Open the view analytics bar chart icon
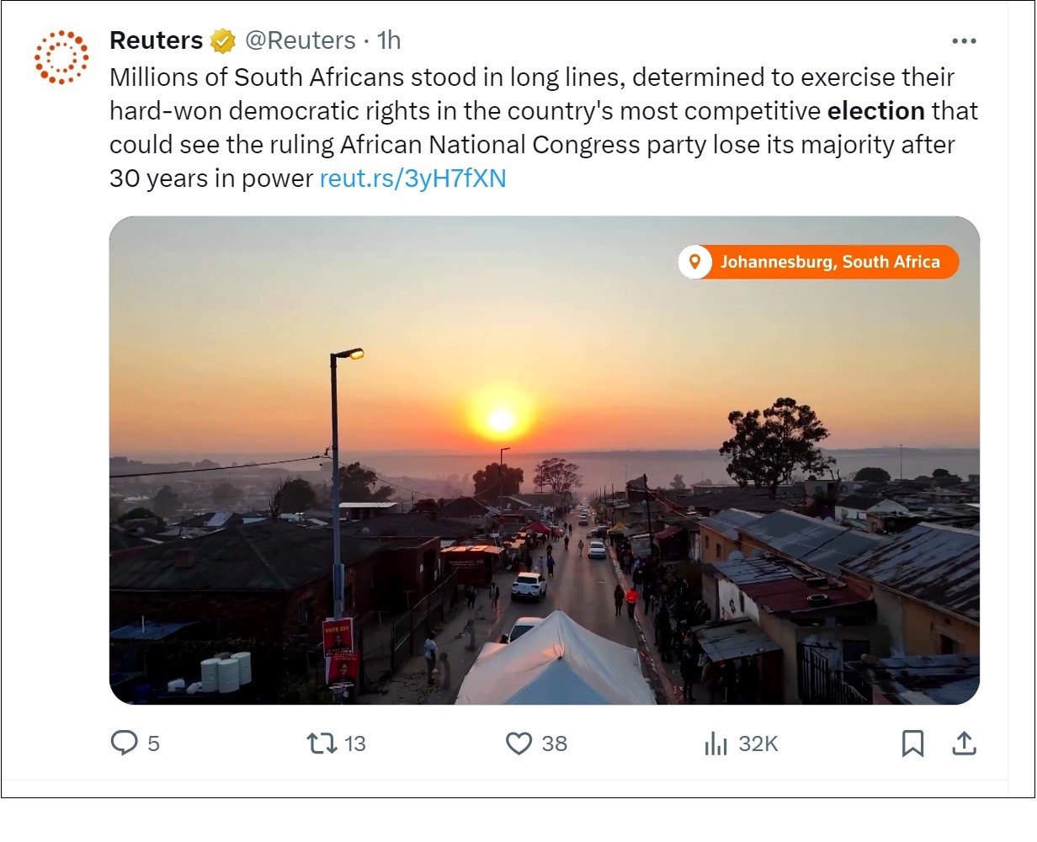This screenshot has height=842, width=1037. click(x=715, y=743)
